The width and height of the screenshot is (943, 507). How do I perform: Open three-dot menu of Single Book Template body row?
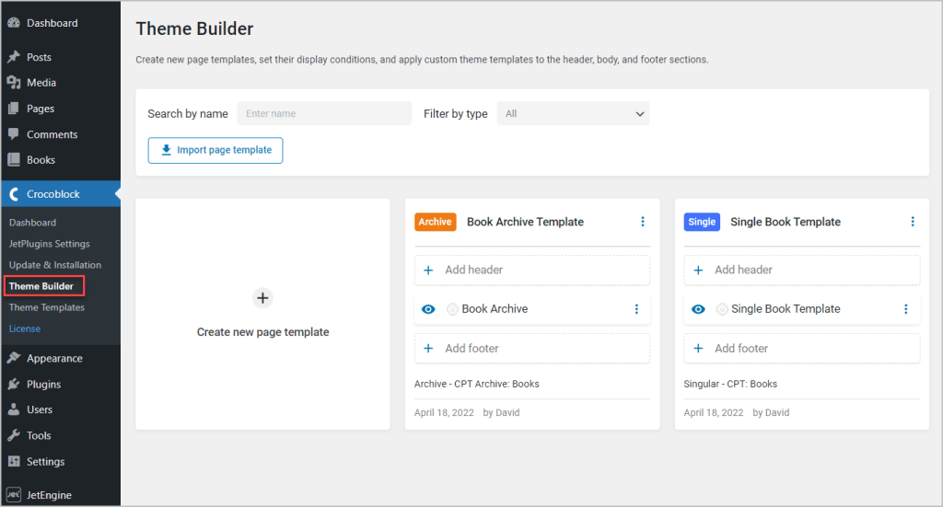pyautogui.click(x=906, y=309)
